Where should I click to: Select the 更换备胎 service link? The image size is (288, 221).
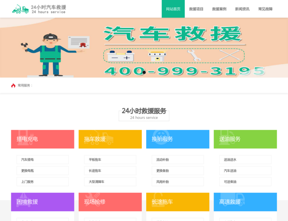pyautogui.click(x=178, y=171)
